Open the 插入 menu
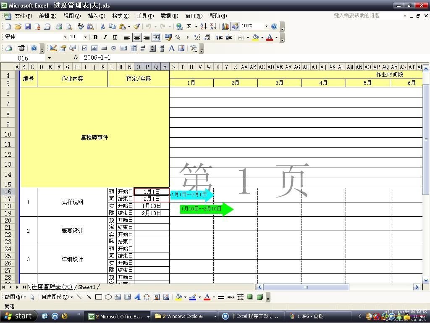 (97, 16)
